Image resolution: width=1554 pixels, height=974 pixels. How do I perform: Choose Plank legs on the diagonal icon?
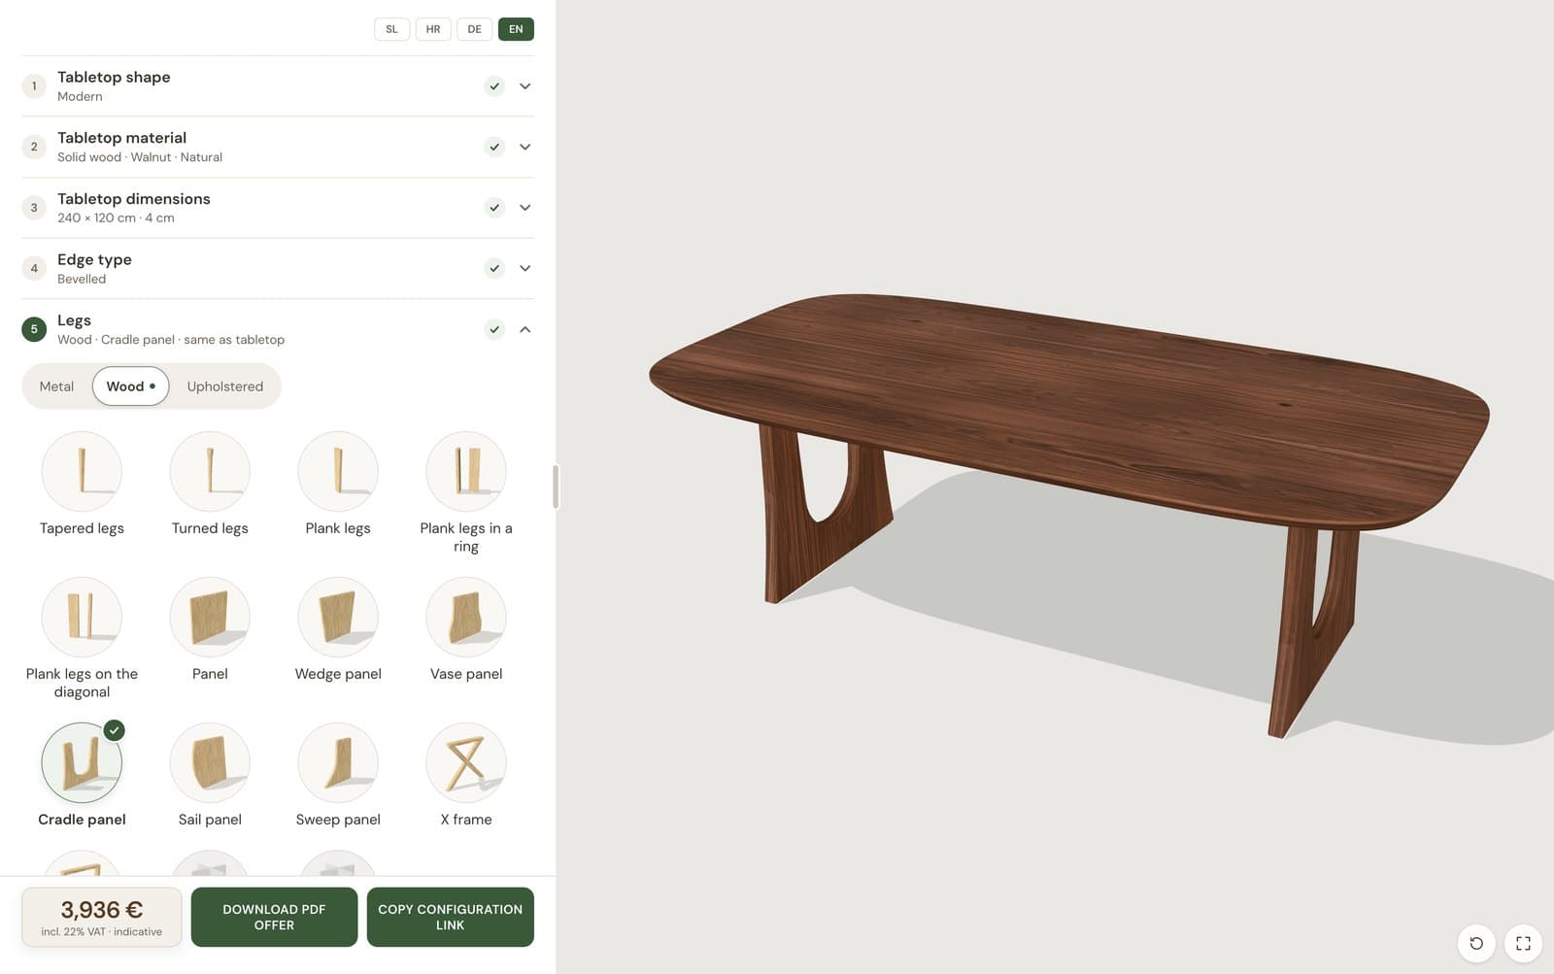pyautogui.click(x=82, y=617)
